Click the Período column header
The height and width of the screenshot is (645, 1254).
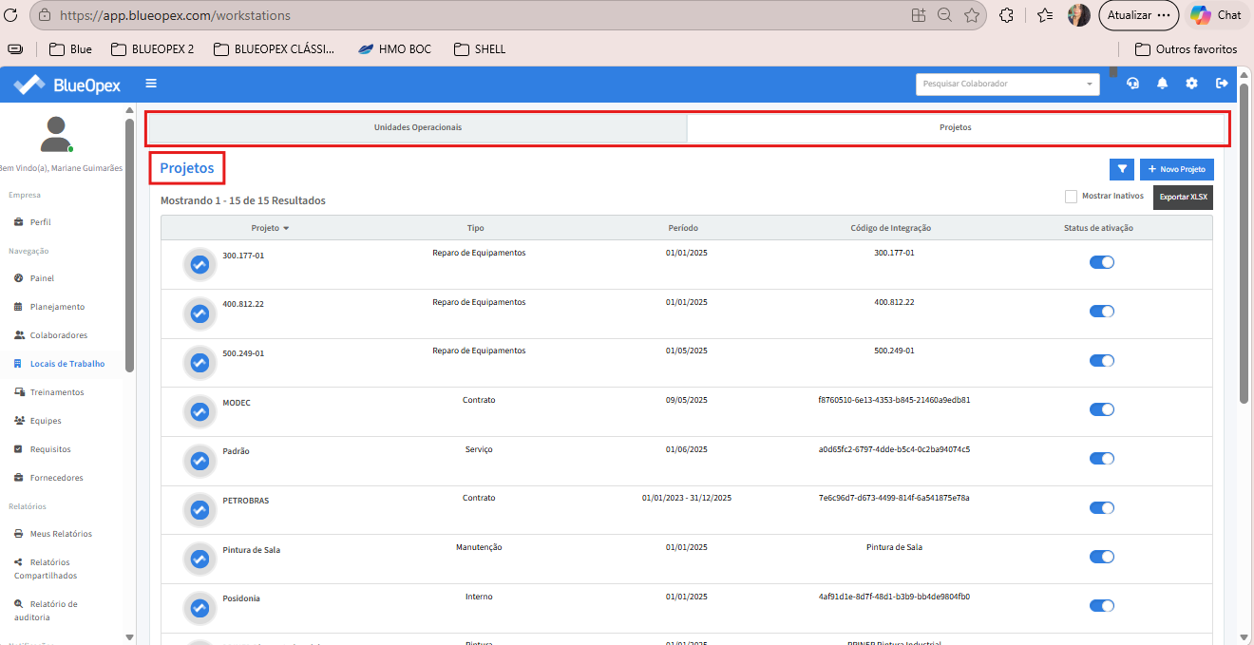coord(683,228)
